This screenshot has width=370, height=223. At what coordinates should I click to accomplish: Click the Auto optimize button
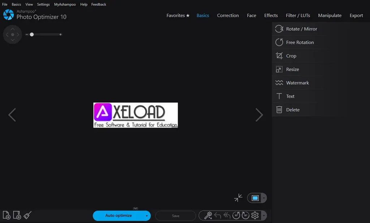tap(119, 216)
